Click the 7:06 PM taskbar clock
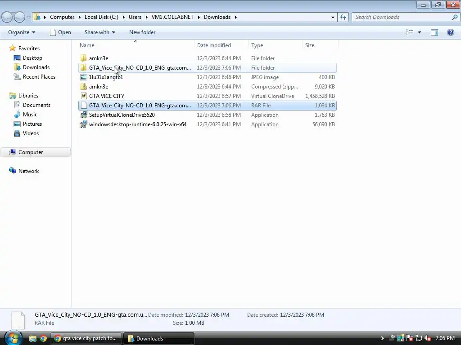Screen dimensions: 461x345 (445, 338)
